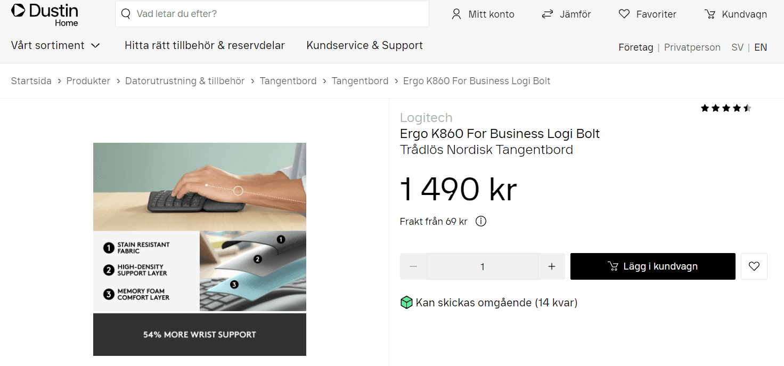784x366 pixels.
Task: Select Företag customer type
Action: pyautogui.click(x=636, y=47)
